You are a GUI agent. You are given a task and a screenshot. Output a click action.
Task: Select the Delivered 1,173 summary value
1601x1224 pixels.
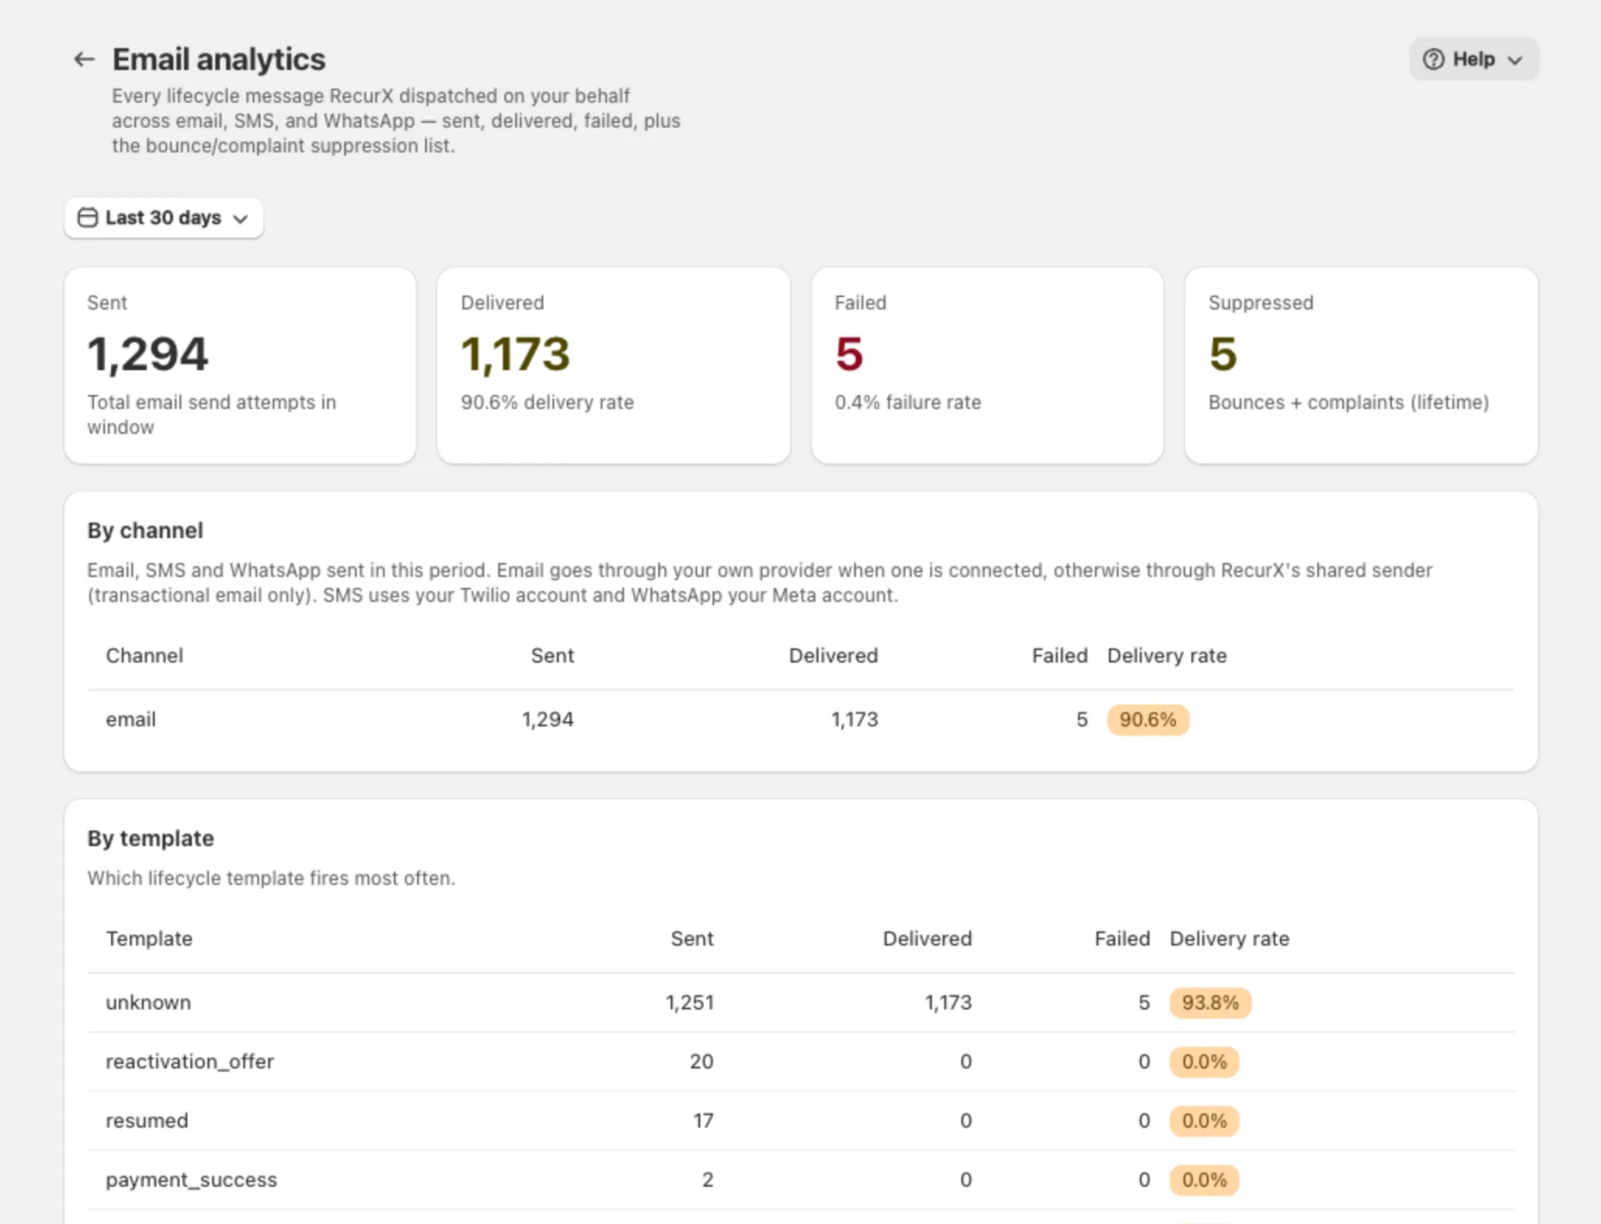click(x=516, y=354)
